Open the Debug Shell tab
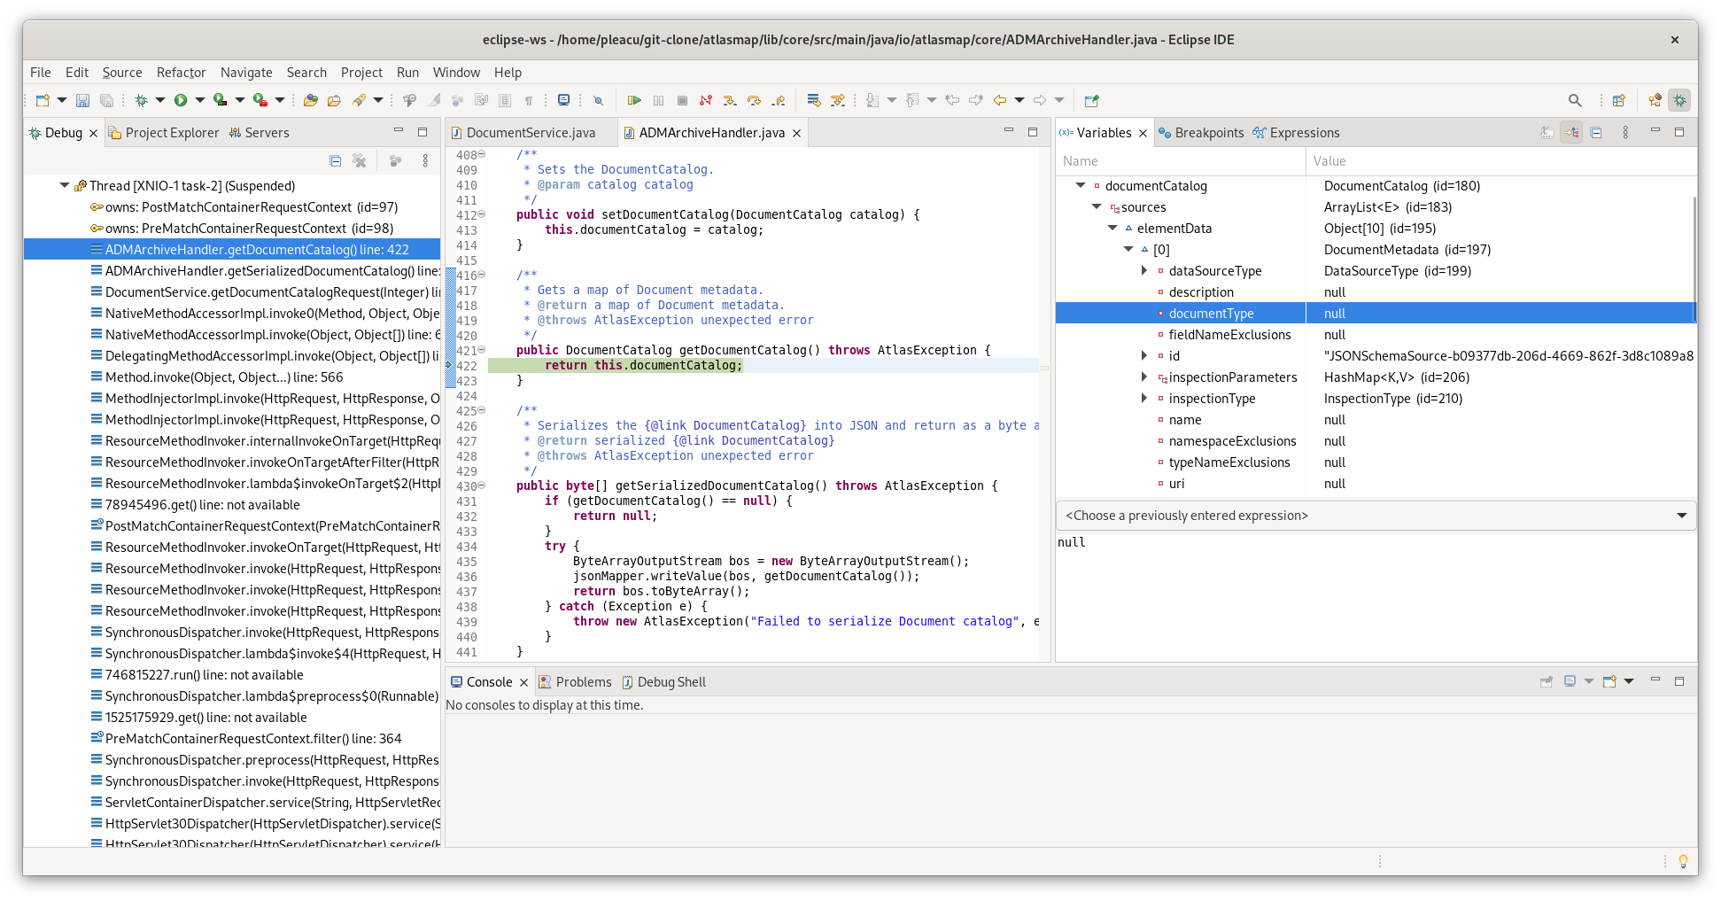This screenshot has width=1721, height=901. pyautogui.click(x=664, y=682)
